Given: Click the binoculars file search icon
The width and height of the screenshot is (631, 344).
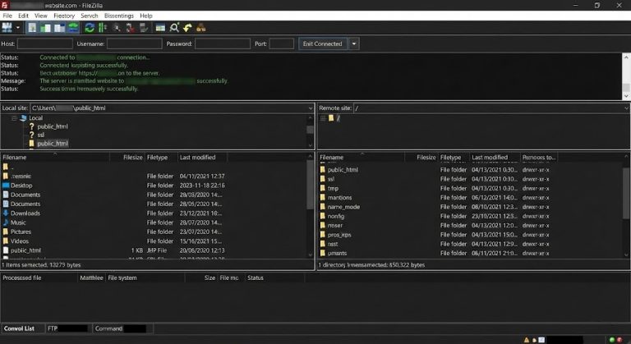Looking at the screenshot, I should [200, 27].
